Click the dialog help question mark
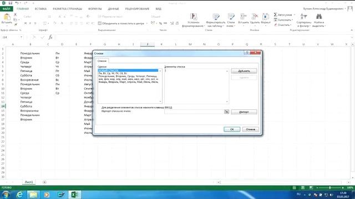Viewport: 355px width, 199px height. (x=246, y=53)
